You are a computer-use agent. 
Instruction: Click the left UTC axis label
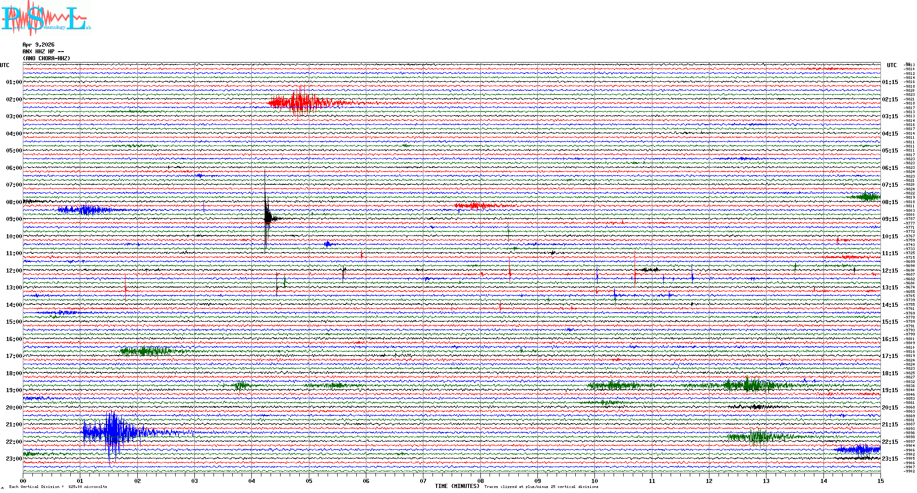[x=5, y=65]
